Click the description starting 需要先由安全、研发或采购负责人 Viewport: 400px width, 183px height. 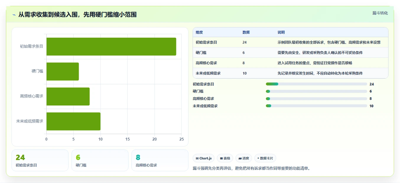(320, 53)
